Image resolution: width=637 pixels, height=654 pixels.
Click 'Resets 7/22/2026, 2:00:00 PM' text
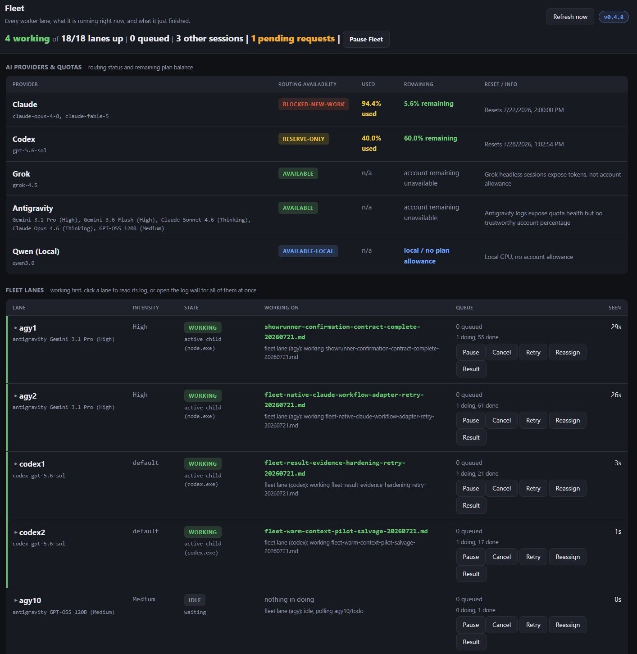[x=524, y=110]
